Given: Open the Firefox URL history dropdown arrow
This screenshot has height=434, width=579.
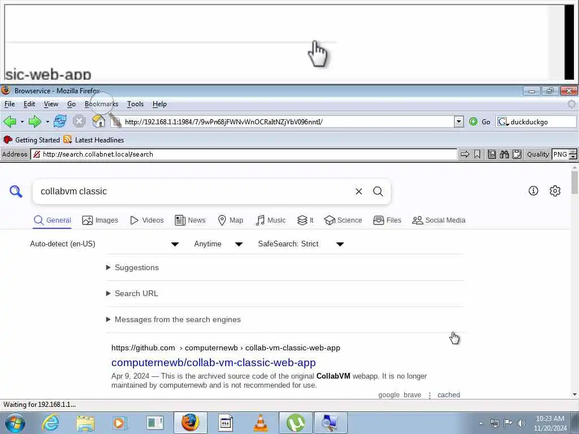Looking at the screenshot, I should pyautogui.click(x=459, y=121).
